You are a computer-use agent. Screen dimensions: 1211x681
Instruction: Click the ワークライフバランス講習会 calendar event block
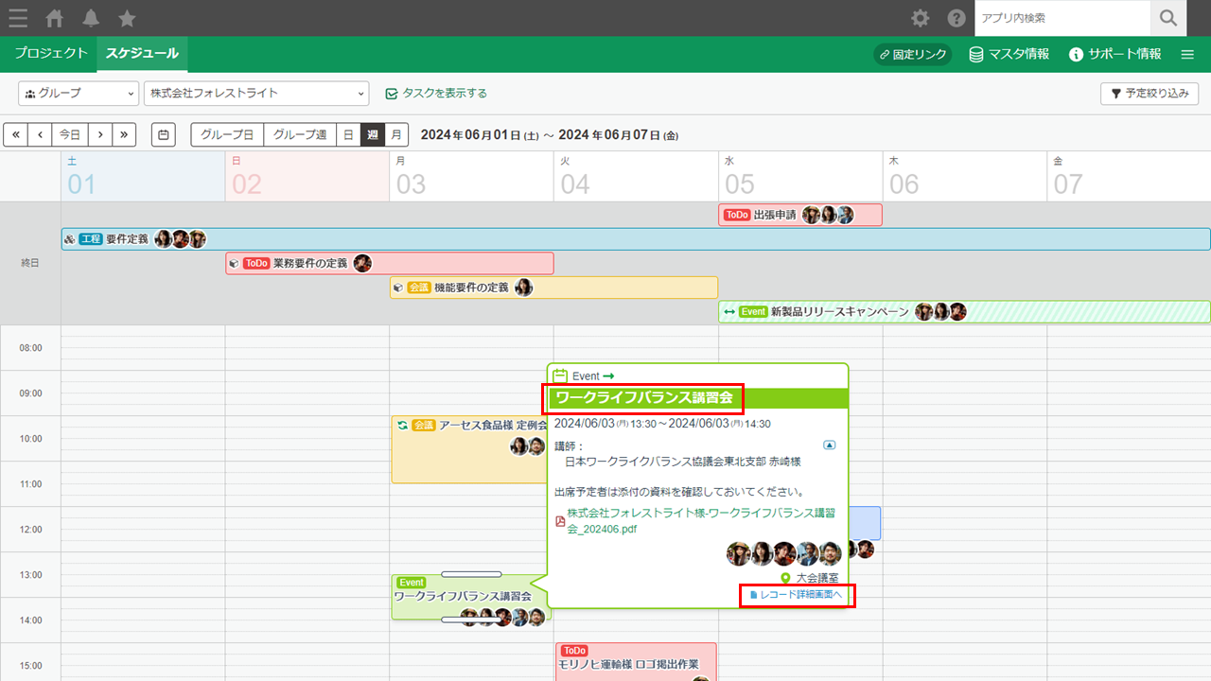point(470,597)
